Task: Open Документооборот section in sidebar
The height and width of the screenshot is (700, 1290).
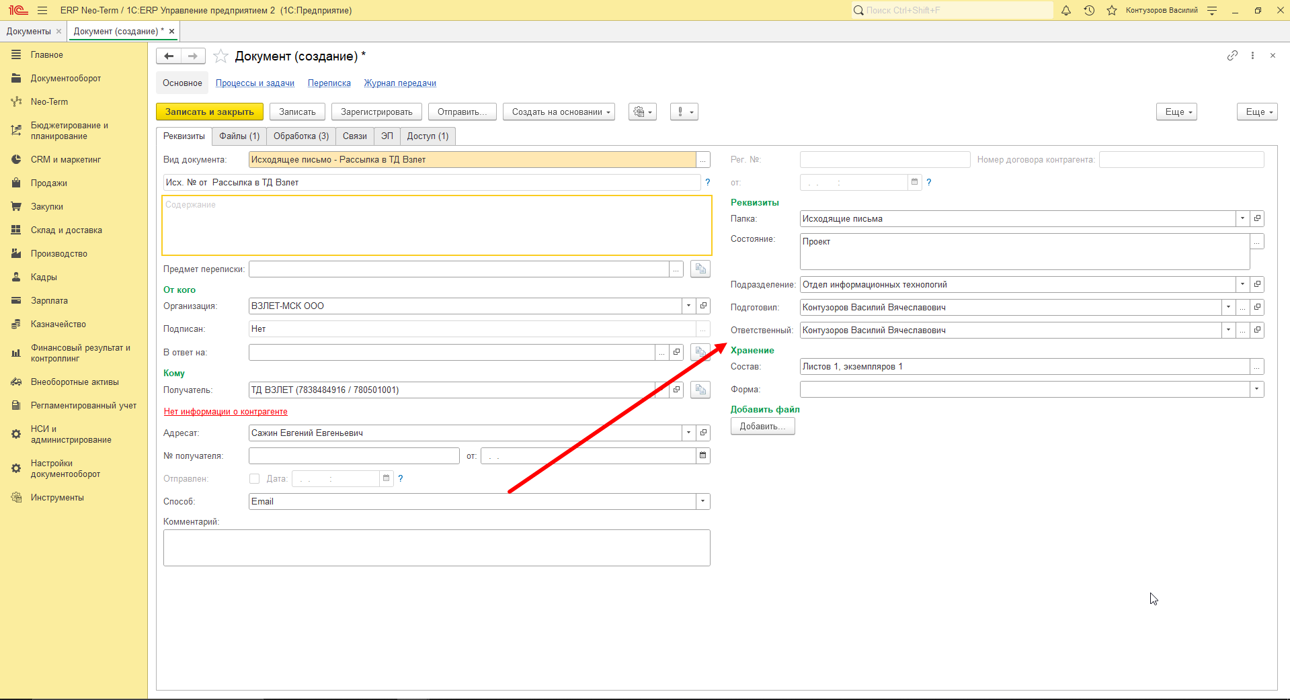Action: coord(66,79)
